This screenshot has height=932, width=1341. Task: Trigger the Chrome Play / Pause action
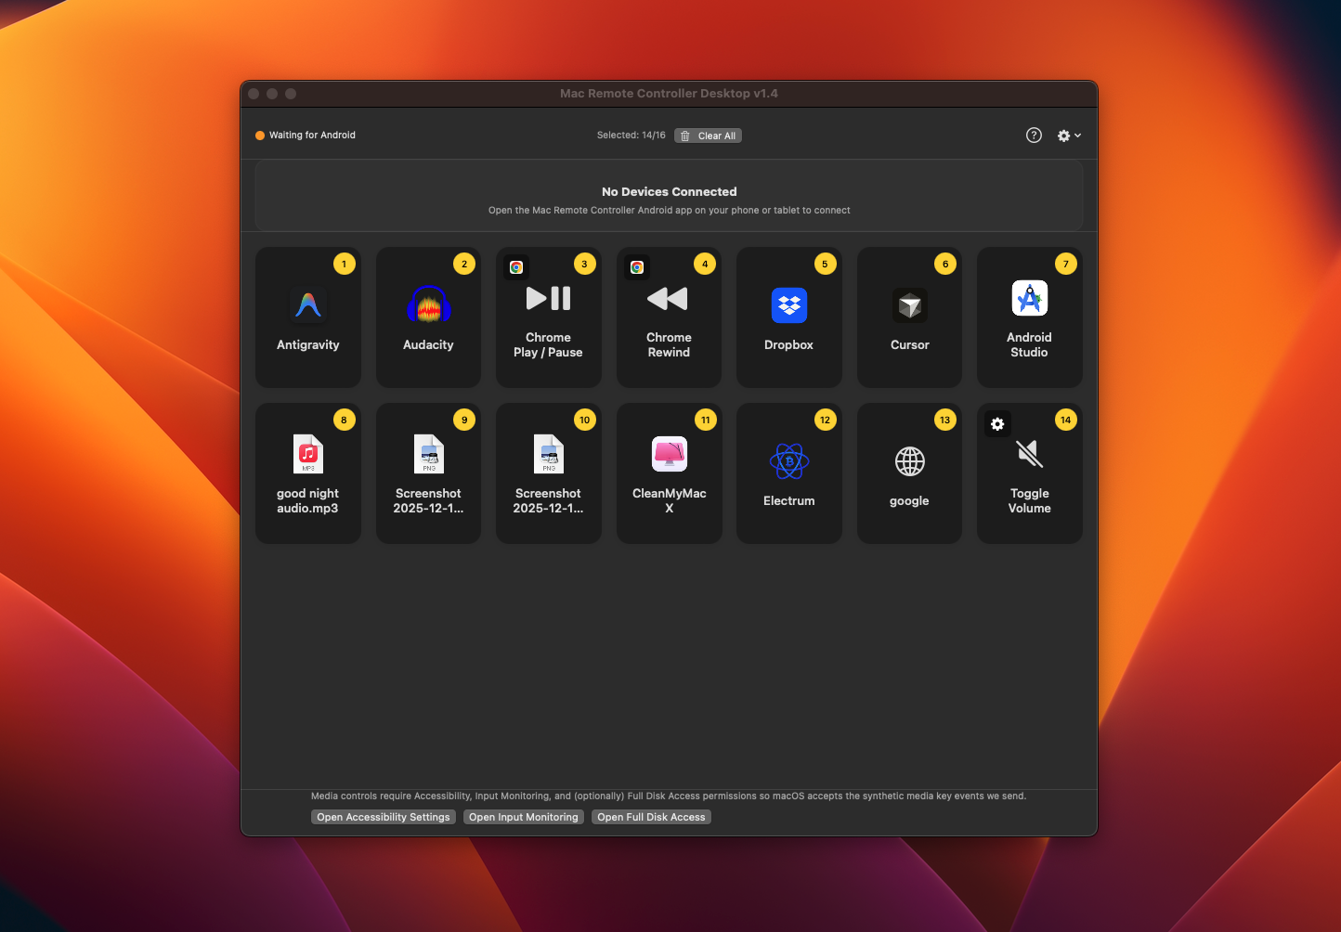tap(548, 317)
